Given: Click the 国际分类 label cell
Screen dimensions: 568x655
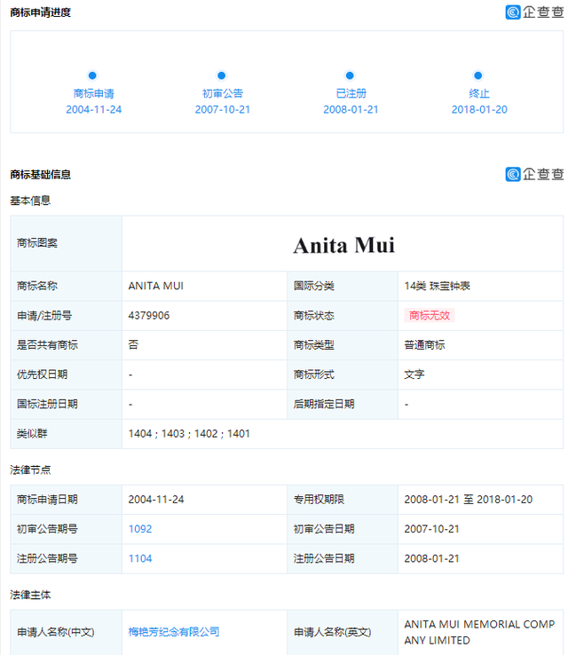Looking at the screenshot, I should (x=343, y=286).
